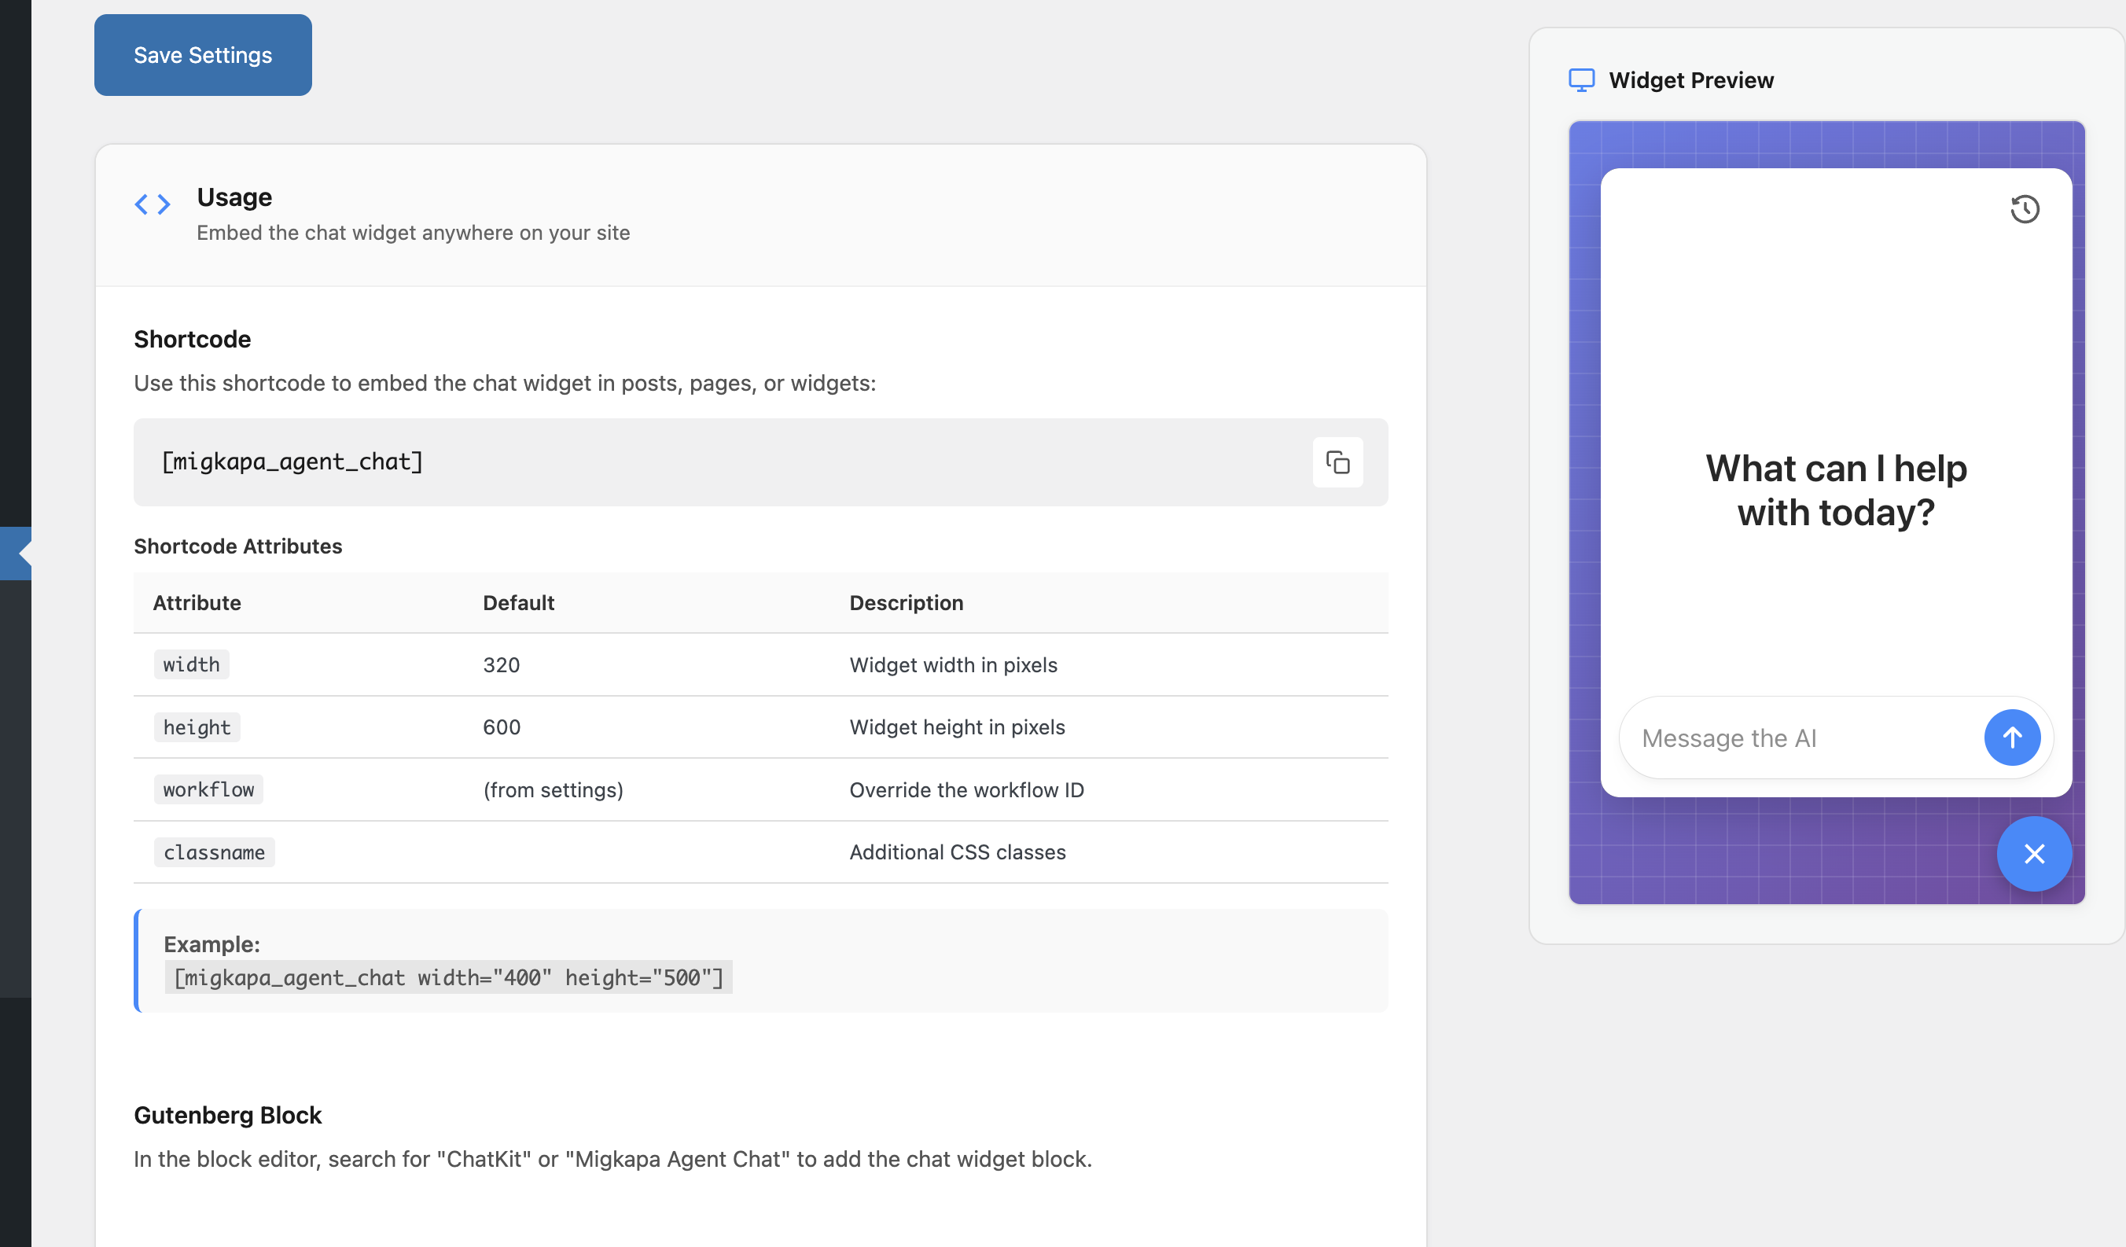This screenshot has width=2126, height=1247.
Task: Select the classname attribute code tag
Action: 215,852
